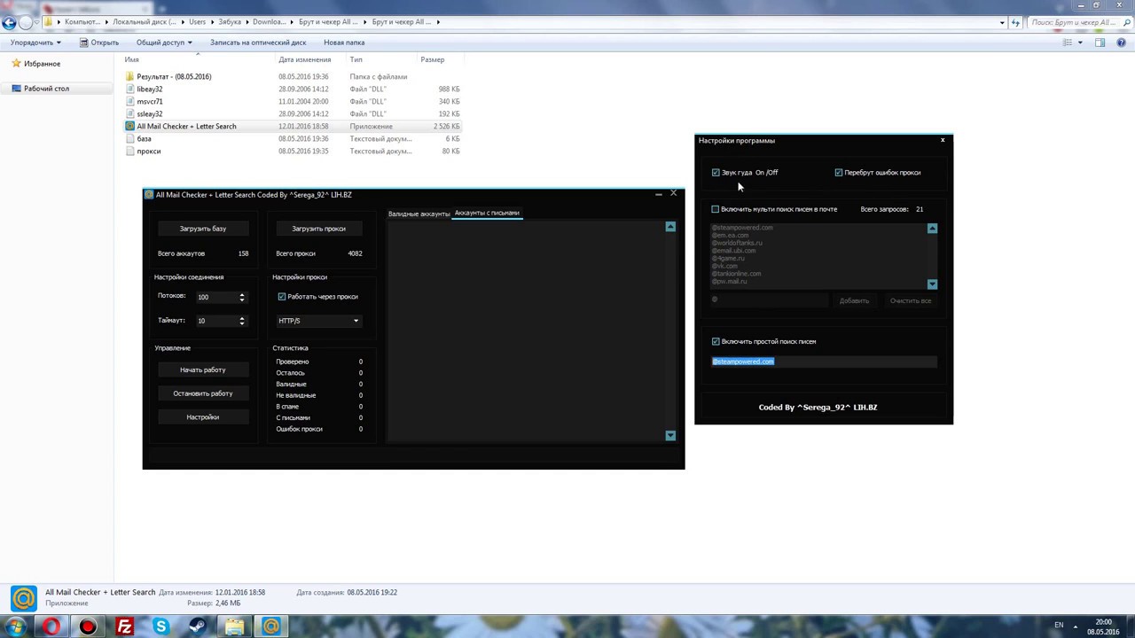Click the All Mail Checker taskbar icon

tap(270, 626)
